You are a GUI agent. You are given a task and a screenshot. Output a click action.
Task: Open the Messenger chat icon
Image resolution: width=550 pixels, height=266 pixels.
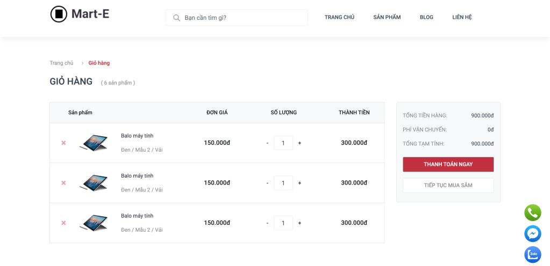pyautogui.click(x=532, y=234)
